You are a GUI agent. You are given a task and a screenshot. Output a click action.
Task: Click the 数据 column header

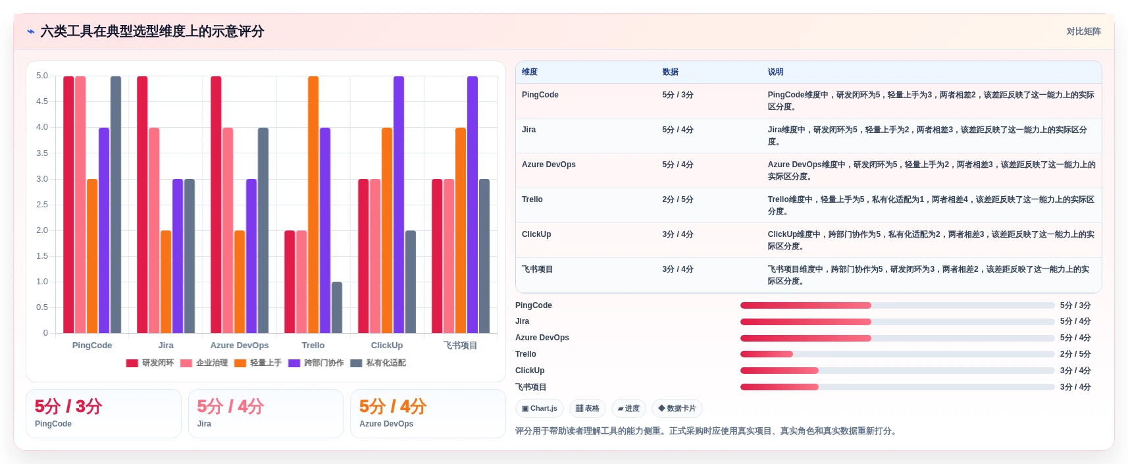pyautogui.click(x=671, y=72)
